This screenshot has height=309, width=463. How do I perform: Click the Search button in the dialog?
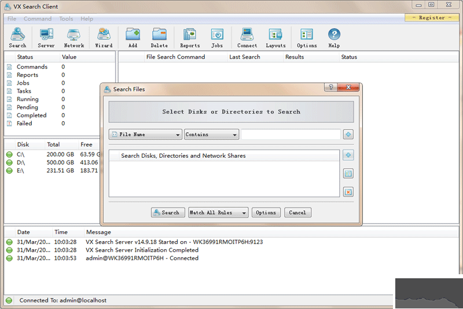(168, 213)
